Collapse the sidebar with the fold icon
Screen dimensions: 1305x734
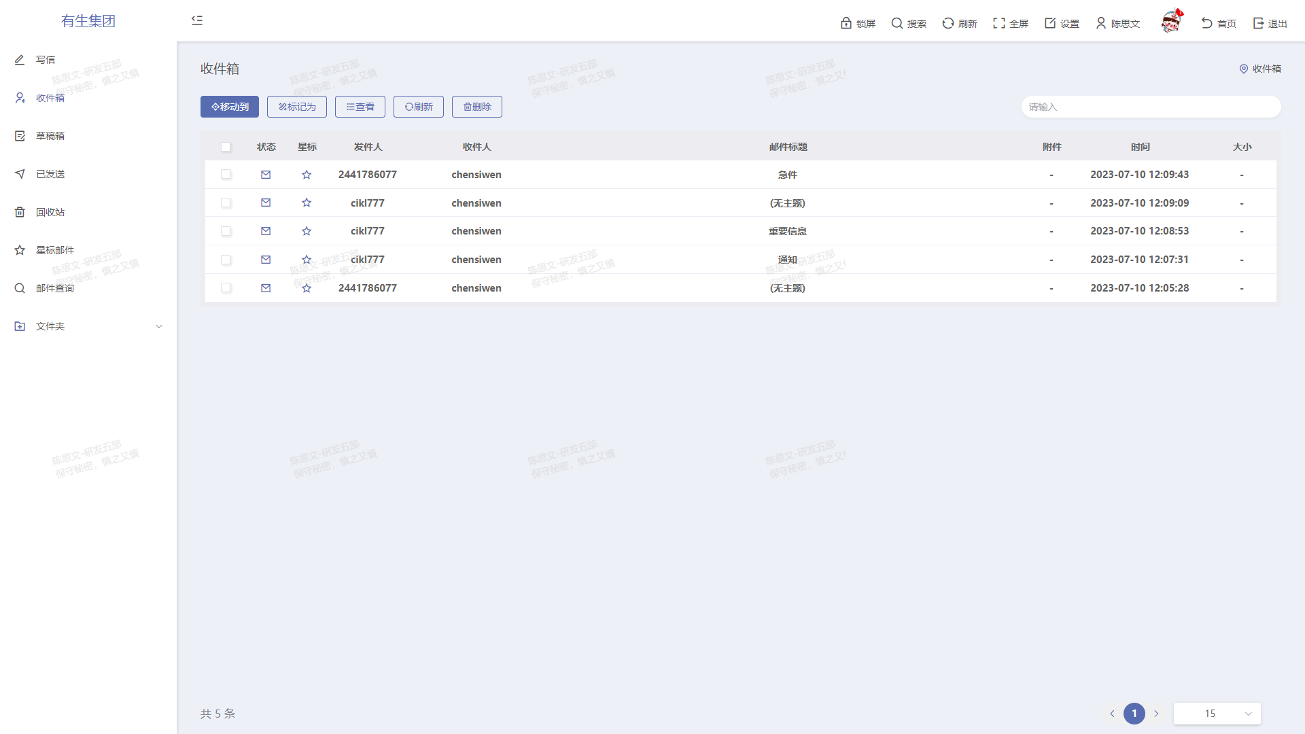pyautogui.click(x=197, y=20)
